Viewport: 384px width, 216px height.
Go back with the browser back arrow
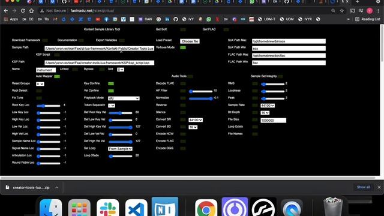pos(6,11)
